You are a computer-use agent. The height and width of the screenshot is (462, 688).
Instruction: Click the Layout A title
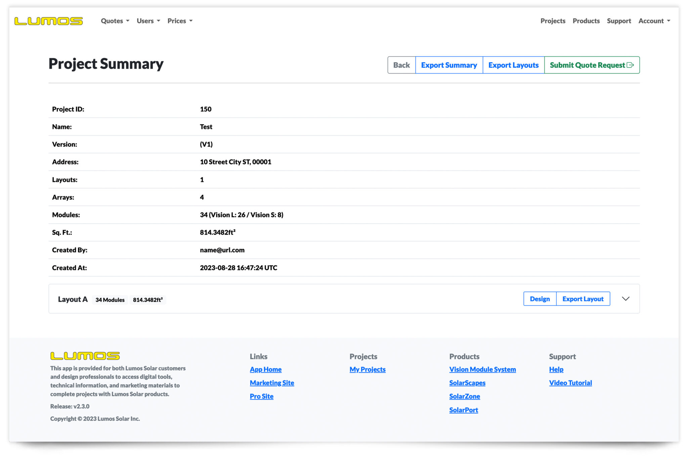pyautogui.click(x=73, y=299)
